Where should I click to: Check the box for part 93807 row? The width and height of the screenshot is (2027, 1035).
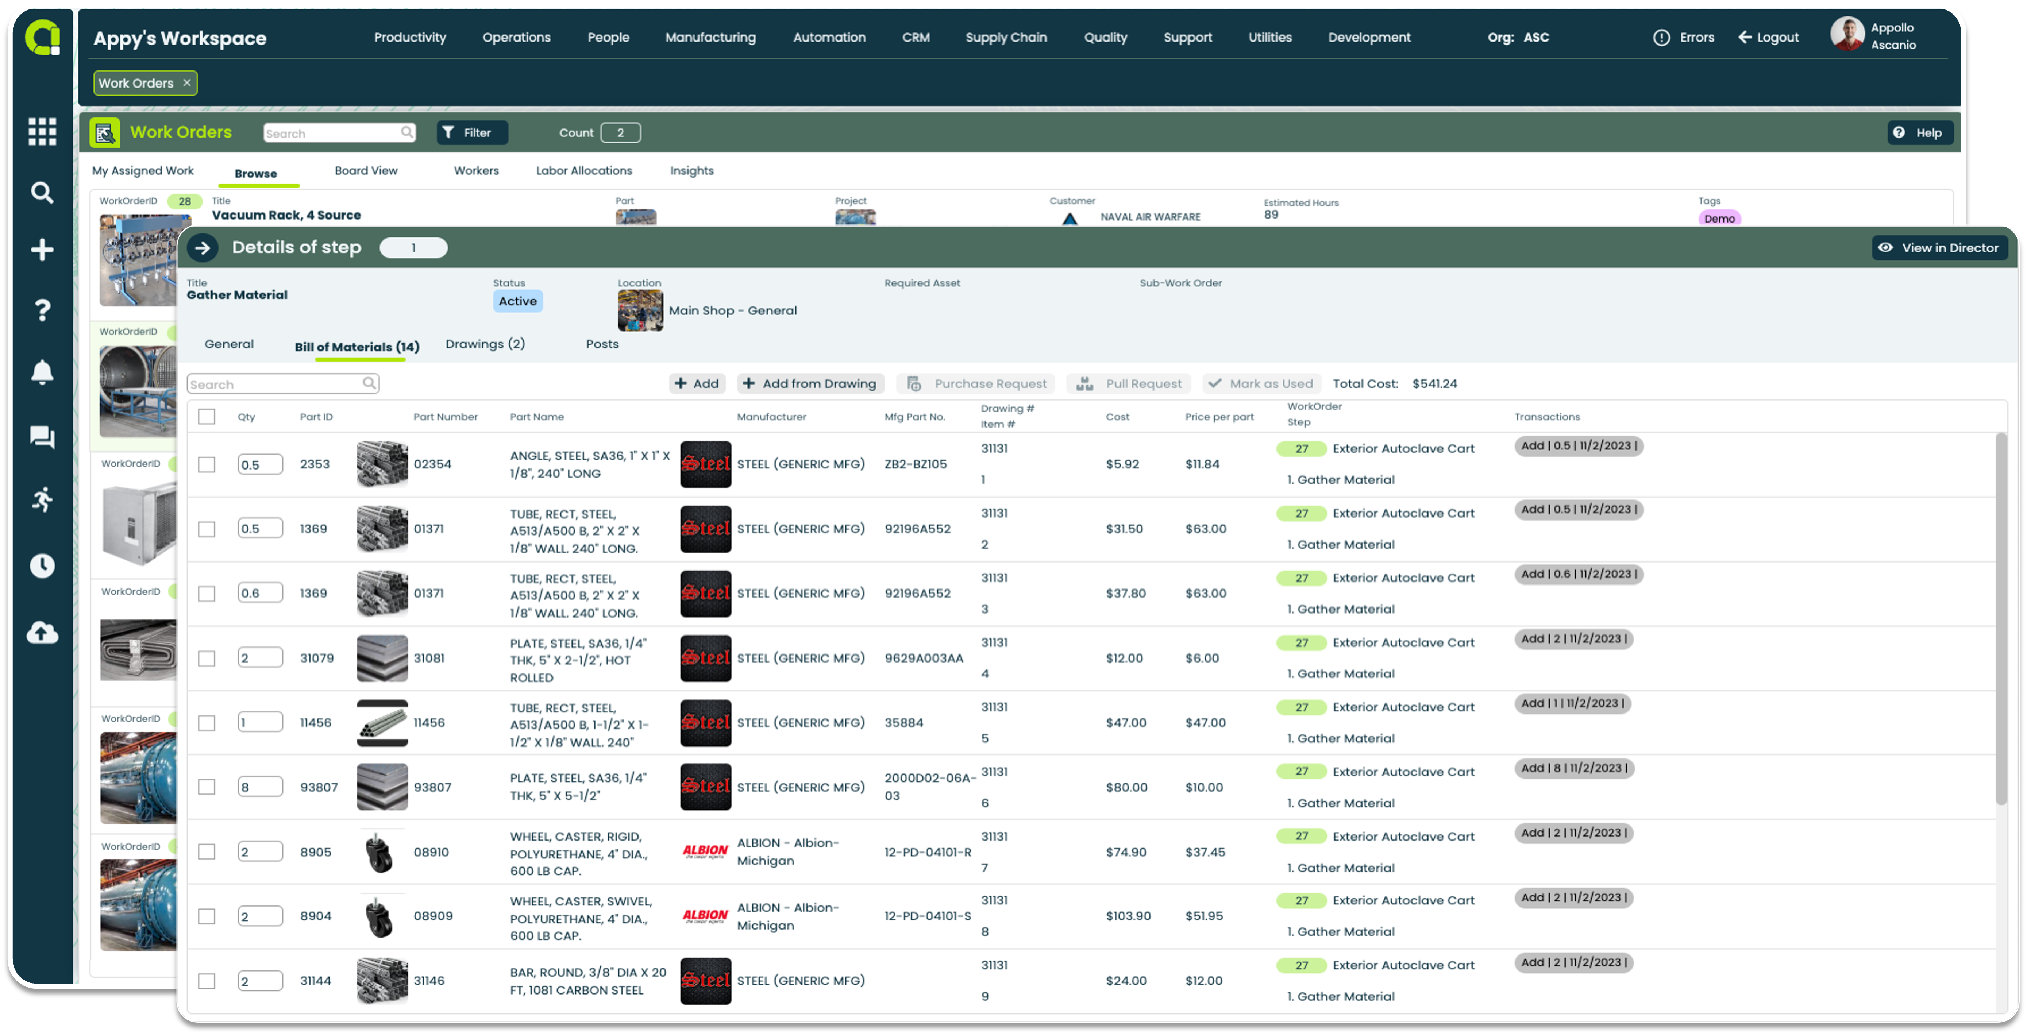click(206, 787)
